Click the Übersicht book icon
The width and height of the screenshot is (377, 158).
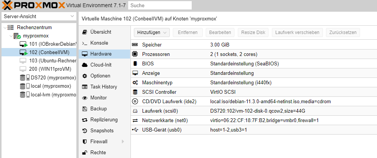(x=85, y=32)
